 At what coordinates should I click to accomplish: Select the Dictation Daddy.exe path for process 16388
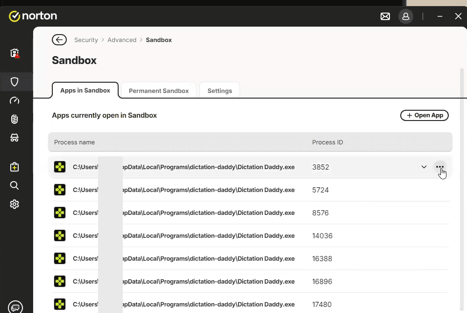184,258
